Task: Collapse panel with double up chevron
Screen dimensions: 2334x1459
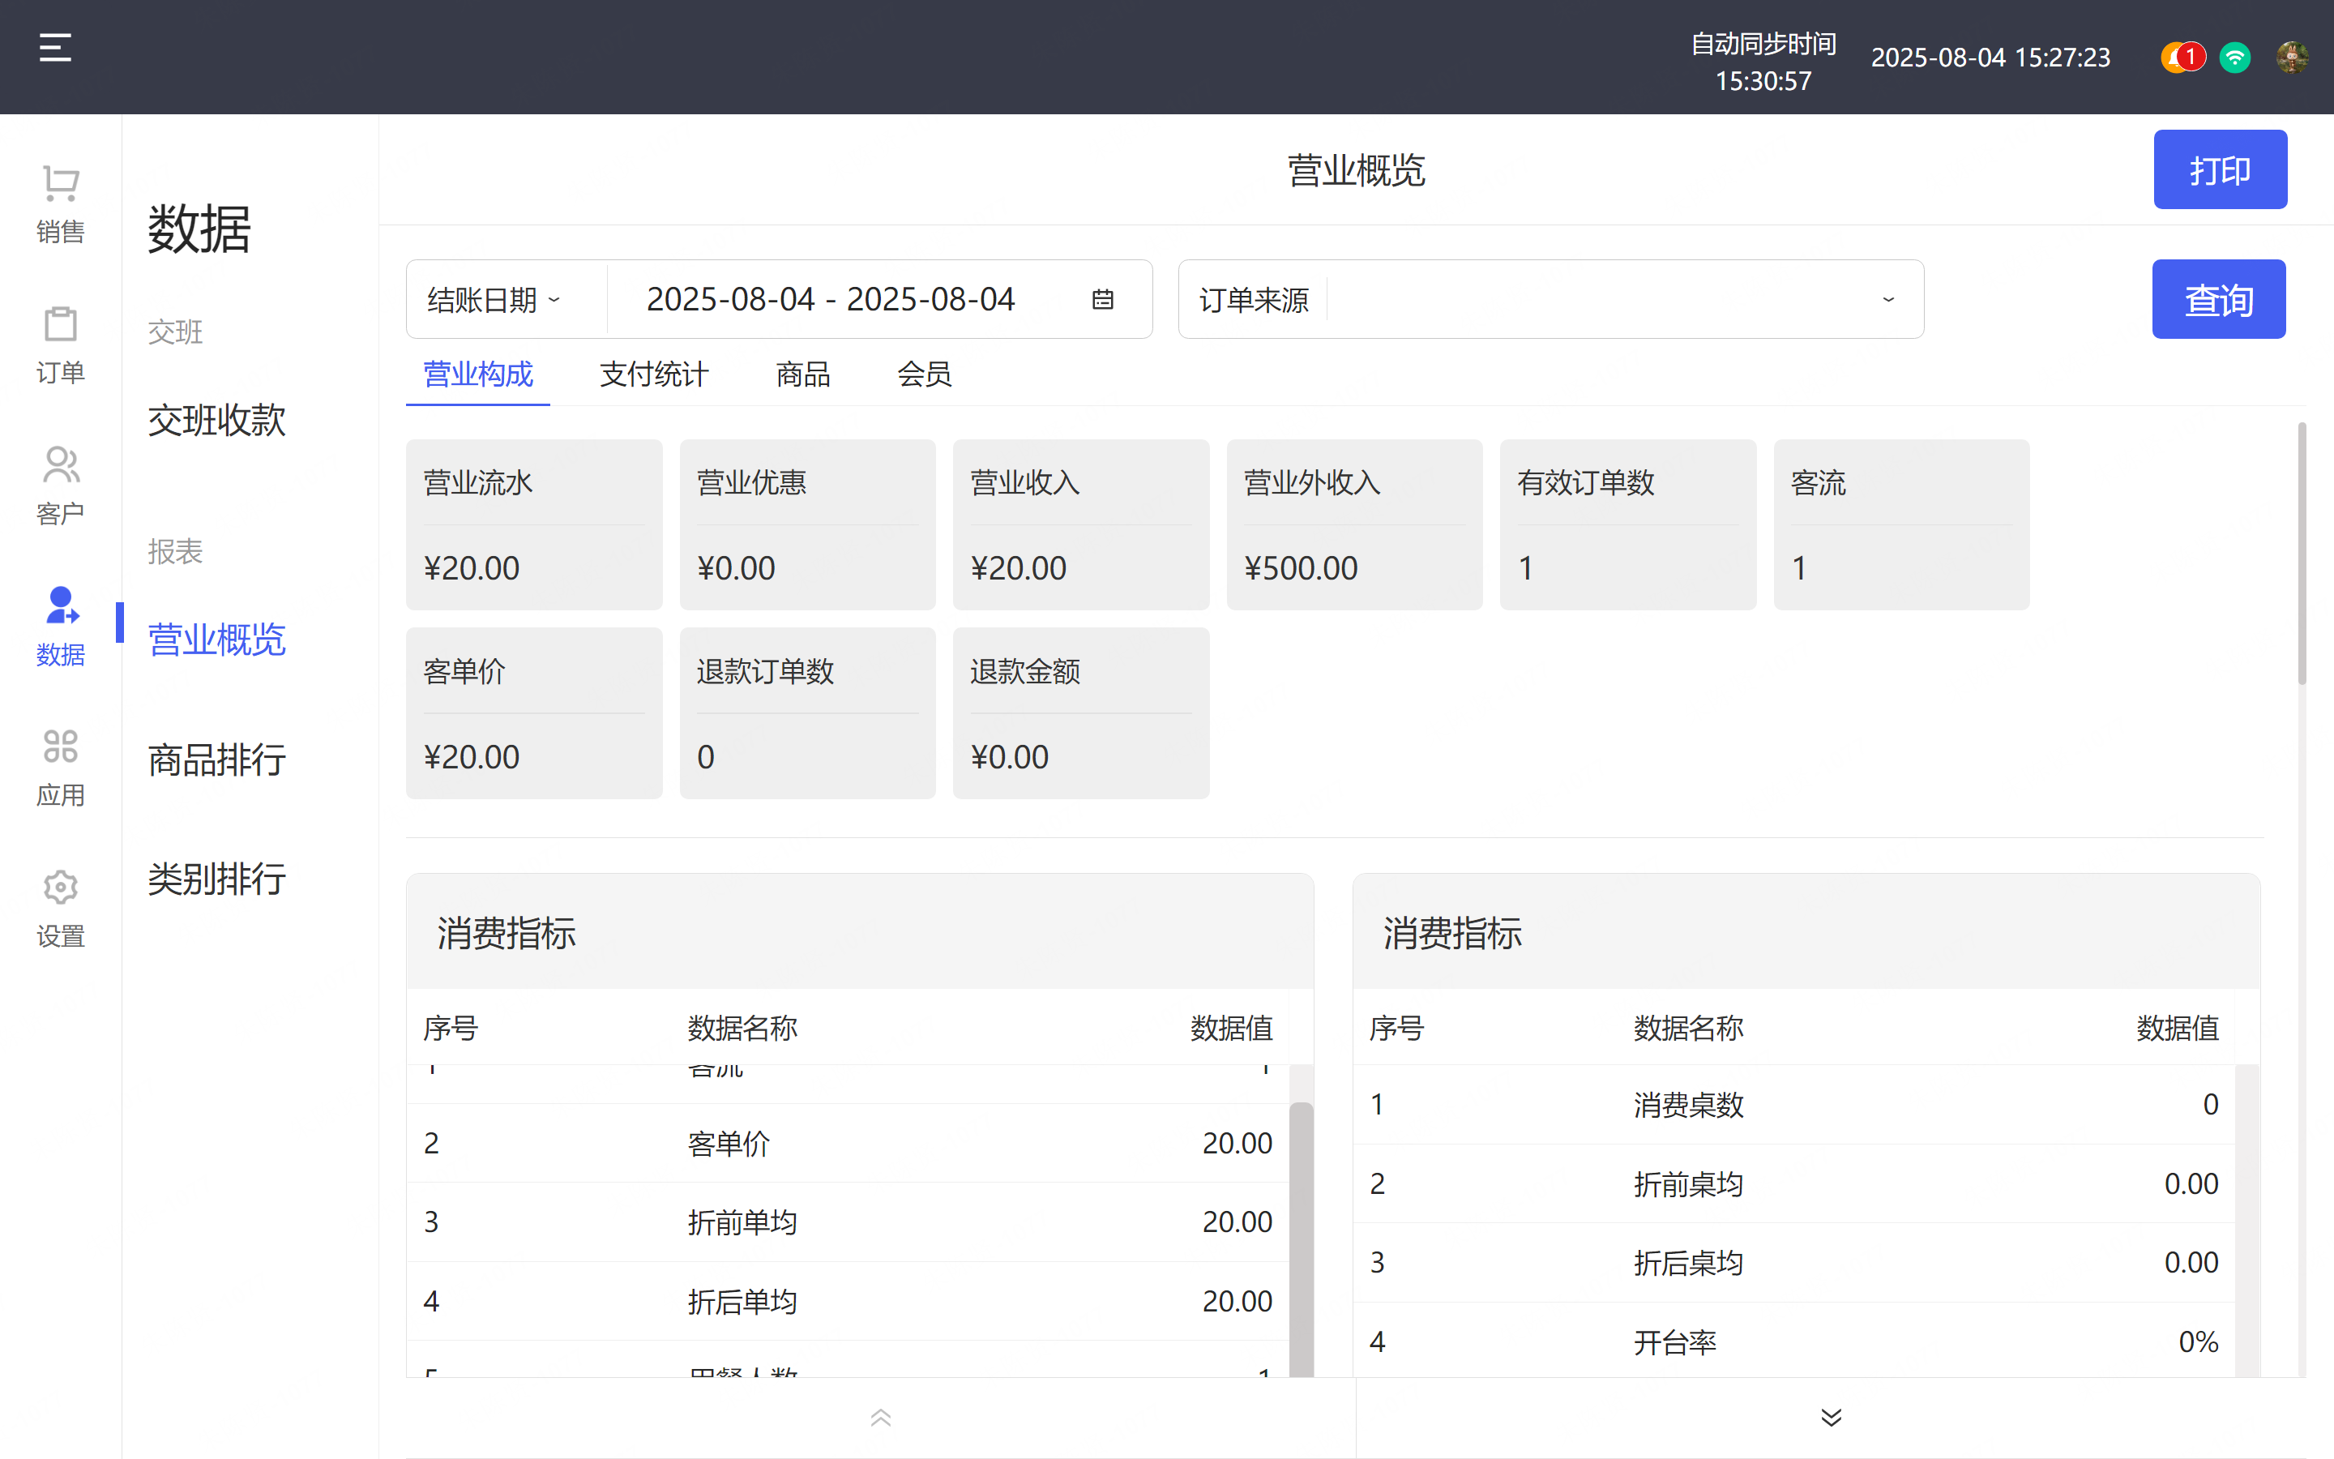Action: (881, 1417)
